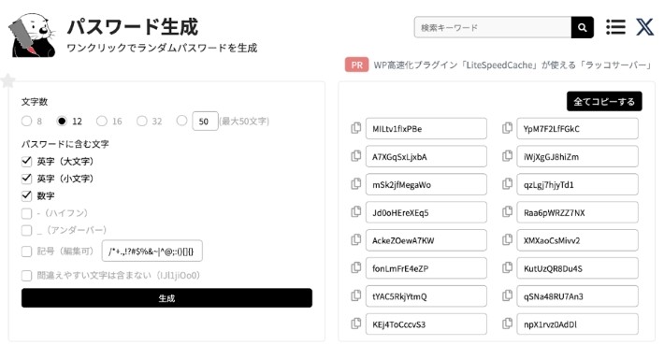Click the password field iWjXgGJ8hiZm
The width and height of the screenshot is (664, 345).
pyautogui.click(x=577, y=157)
